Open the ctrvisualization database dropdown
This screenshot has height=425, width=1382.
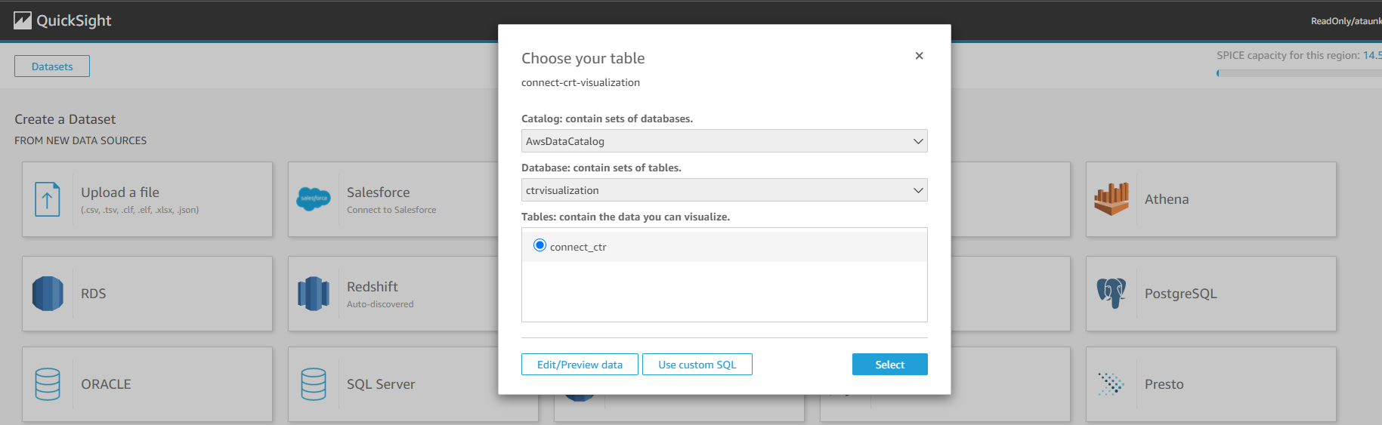point(724,190)
